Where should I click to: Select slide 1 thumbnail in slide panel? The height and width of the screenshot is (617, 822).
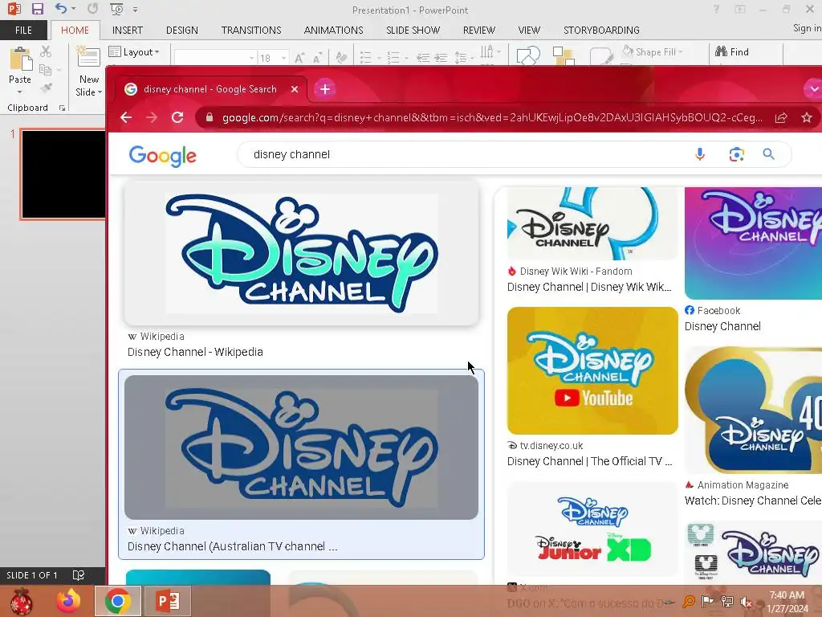(63, 174)
